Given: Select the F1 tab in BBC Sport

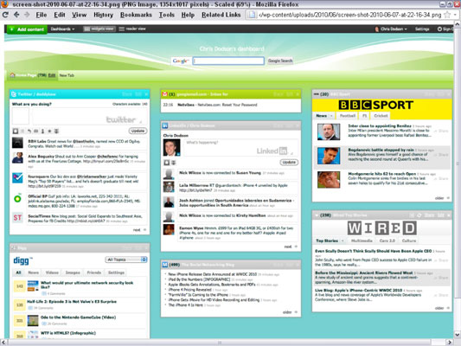Looking at the screenshot, I should tap(365, 116).
